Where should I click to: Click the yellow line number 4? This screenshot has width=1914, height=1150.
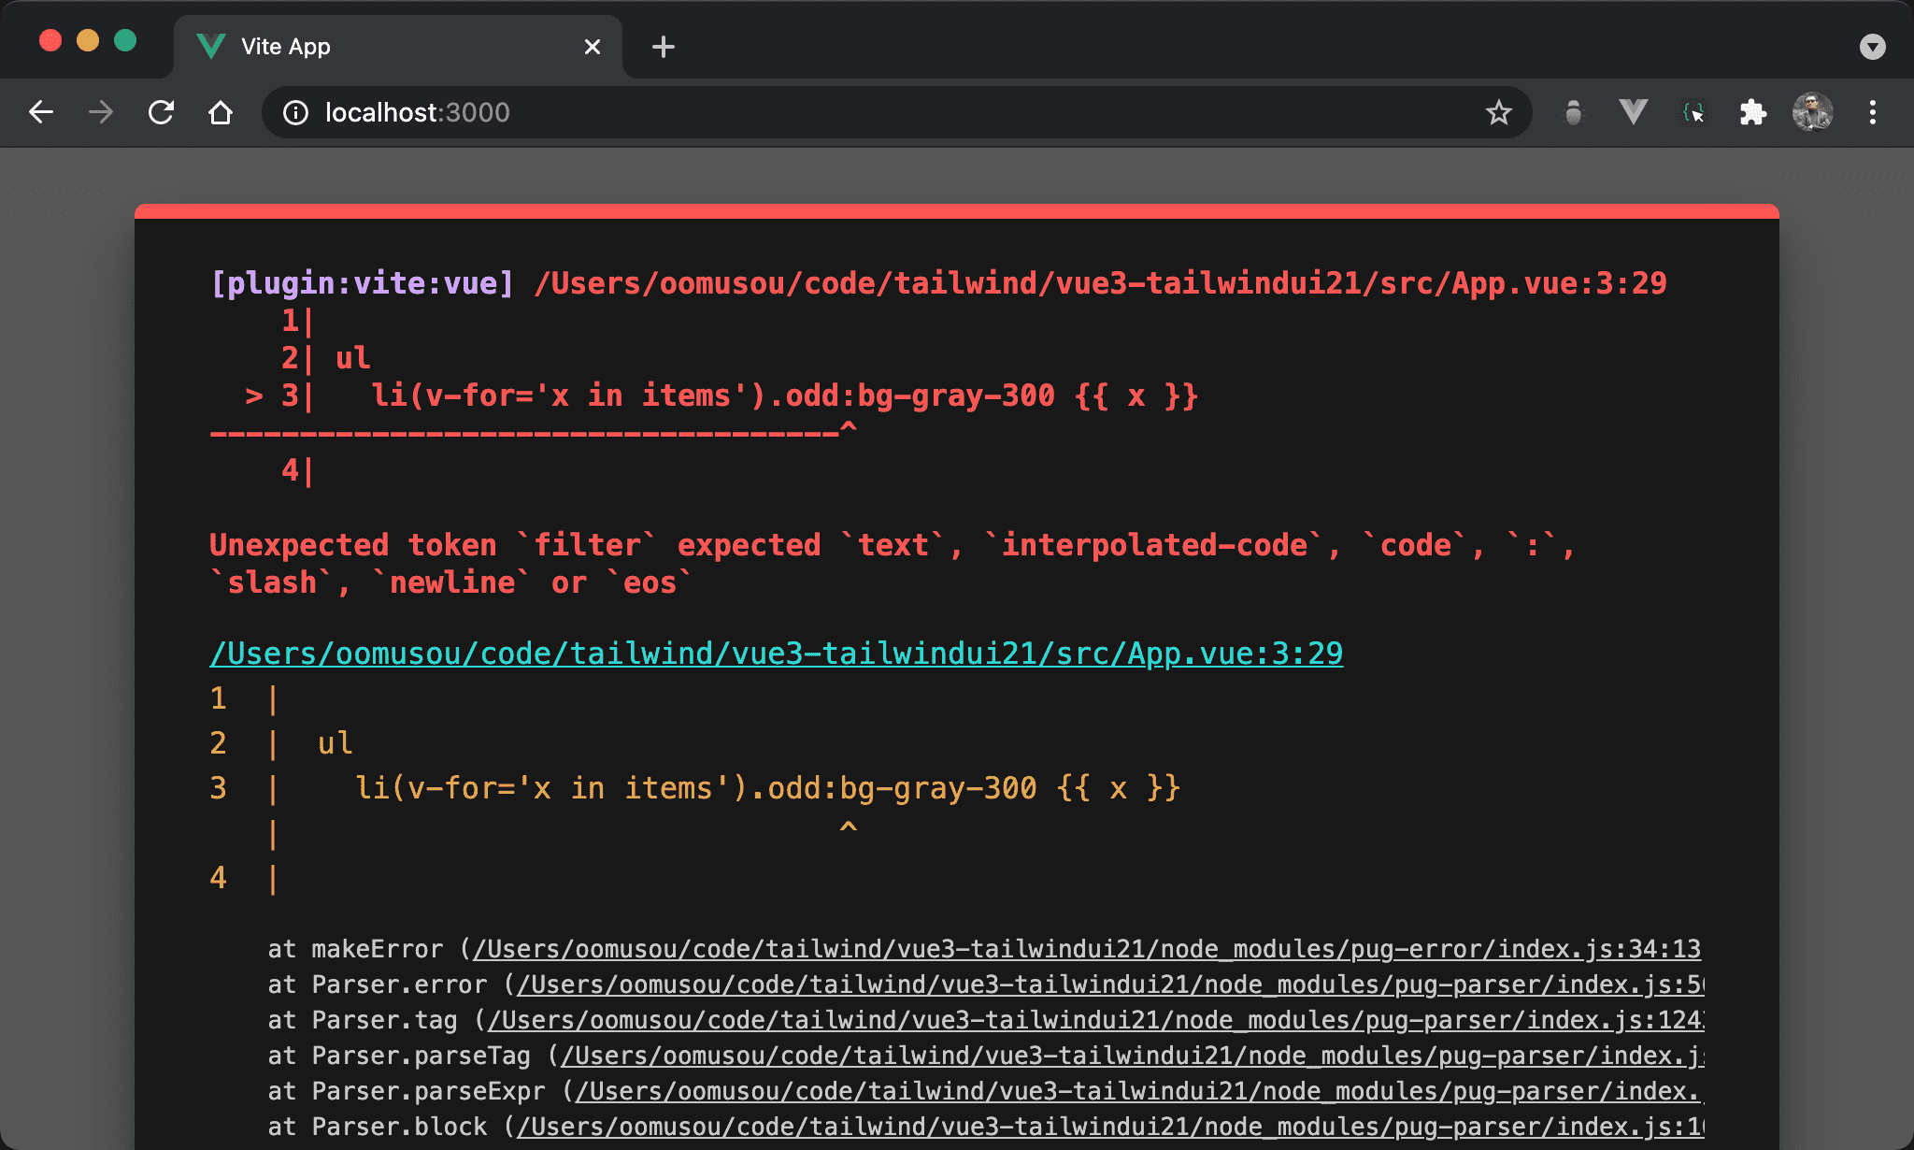(x=218, y=878)
